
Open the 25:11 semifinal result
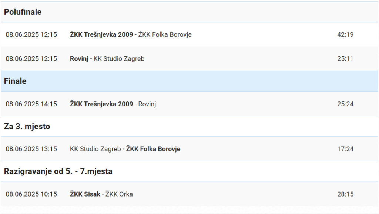(345, 58)
